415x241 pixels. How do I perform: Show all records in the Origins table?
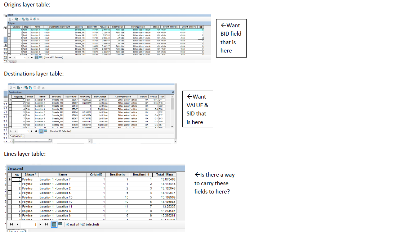click(x=36, y=57)
